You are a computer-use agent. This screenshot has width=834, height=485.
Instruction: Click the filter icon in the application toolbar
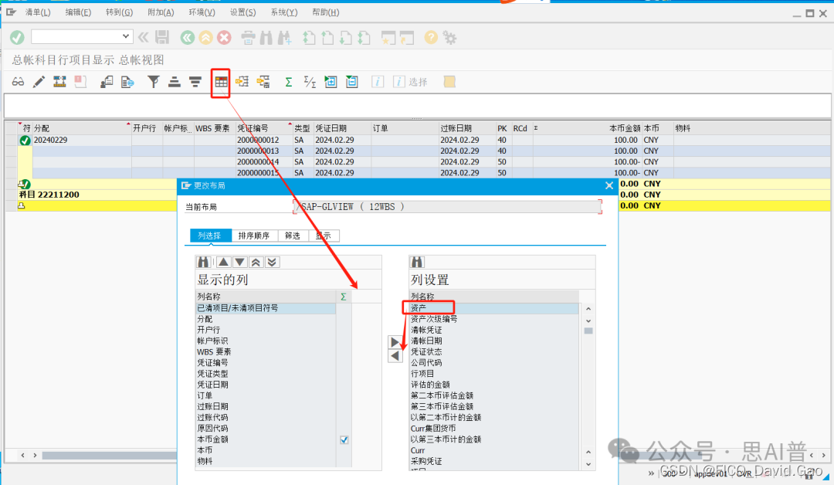point(154,81)
